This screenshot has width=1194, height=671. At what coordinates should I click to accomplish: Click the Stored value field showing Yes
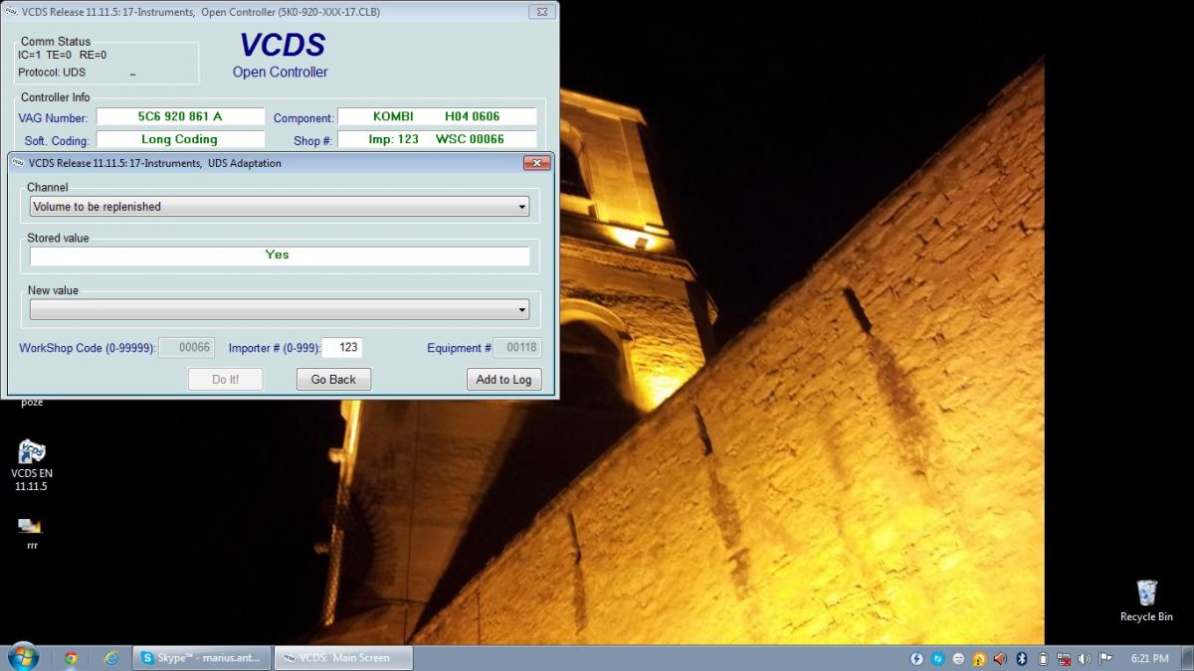(279, 255)
